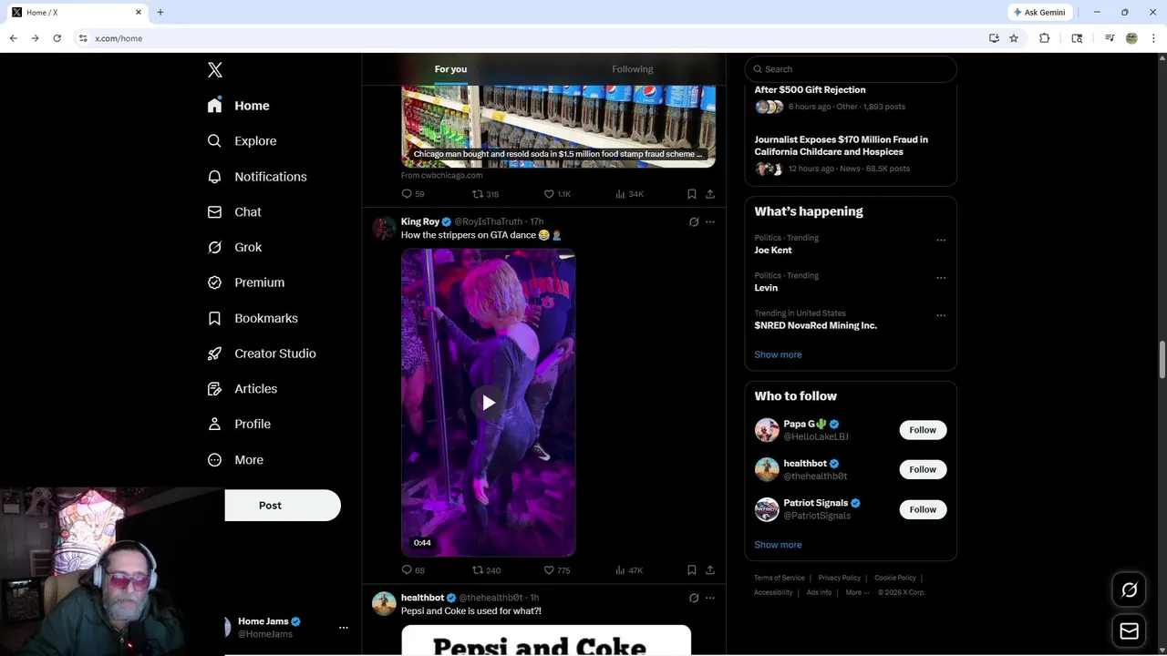The width and height of the screenshot is (1167, 656).
Task: Like the Chicago soda post (1.1K)
Action: coord(557,194)
